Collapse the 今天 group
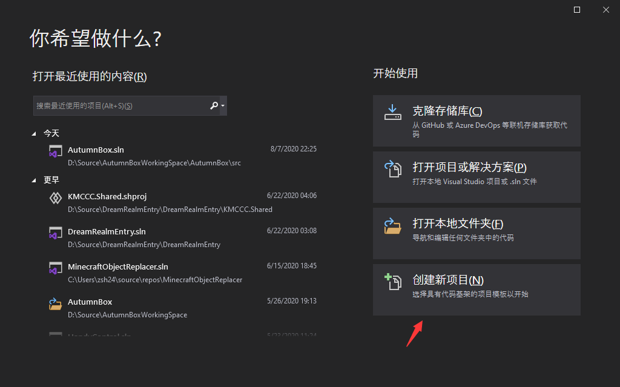Image resolution: width=620 pixels, height=387 pixels. pyautogui.click(x=35, y=133)
